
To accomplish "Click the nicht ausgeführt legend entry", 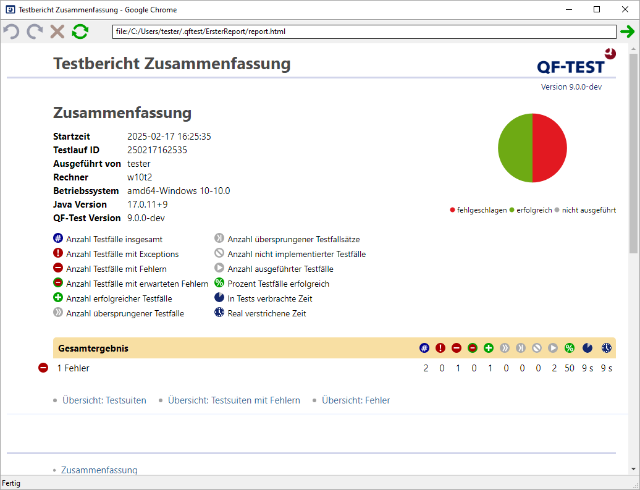I will coord(585,210).
